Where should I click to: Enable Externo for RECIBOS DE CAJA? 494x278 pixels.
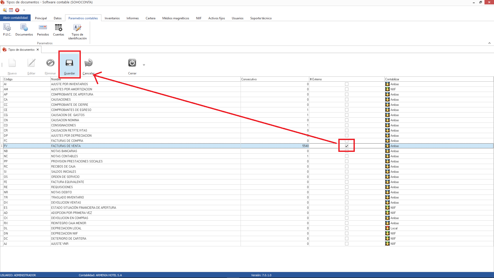[347, 167]
